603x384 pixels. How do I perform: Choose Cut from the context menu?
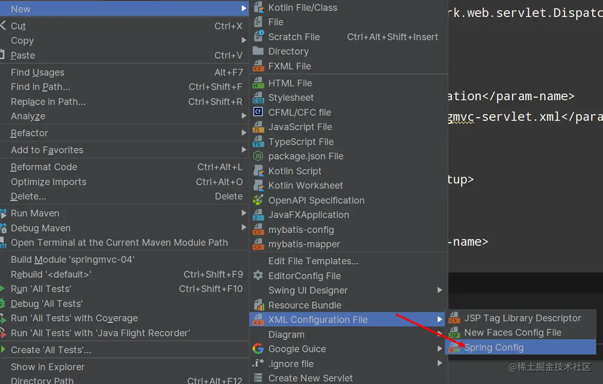coord(124,26)
